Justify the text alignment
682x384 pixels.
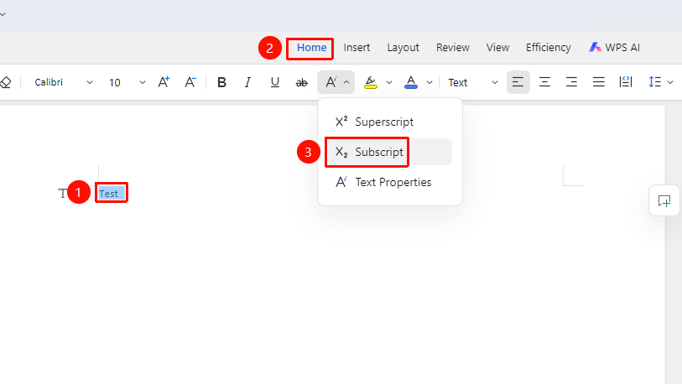pos(599,82)
